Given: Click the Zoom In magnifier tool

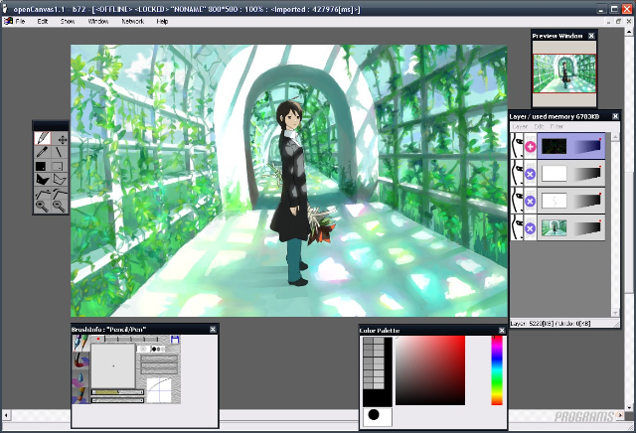Looking at the screenshot, I should tap(42, 207).
